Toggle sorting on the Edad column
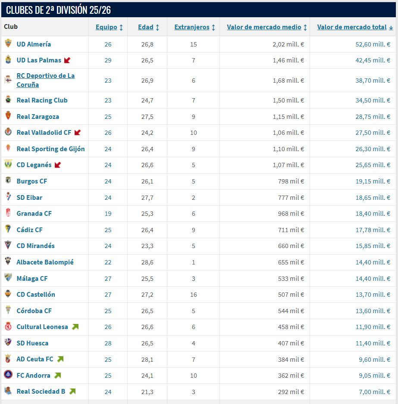Viewport: 398px width, 404px height. [157, 27]
